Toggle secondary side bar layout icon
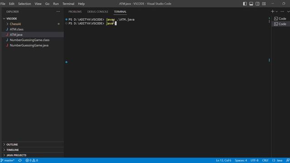 [x=257, y=4]
